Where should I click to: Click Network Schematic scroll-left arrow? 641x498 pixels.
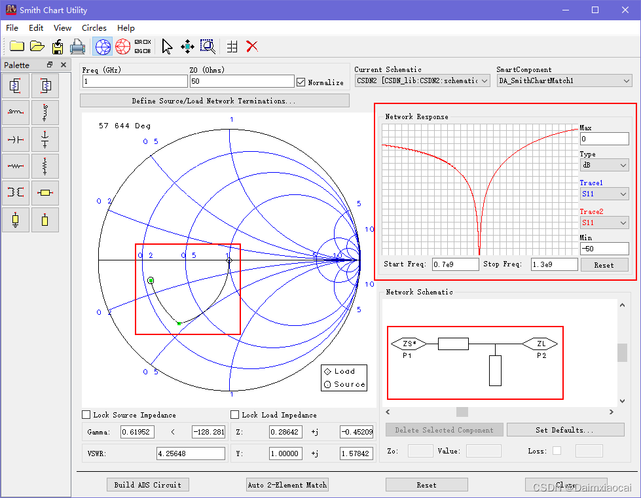tap(388, 412)
